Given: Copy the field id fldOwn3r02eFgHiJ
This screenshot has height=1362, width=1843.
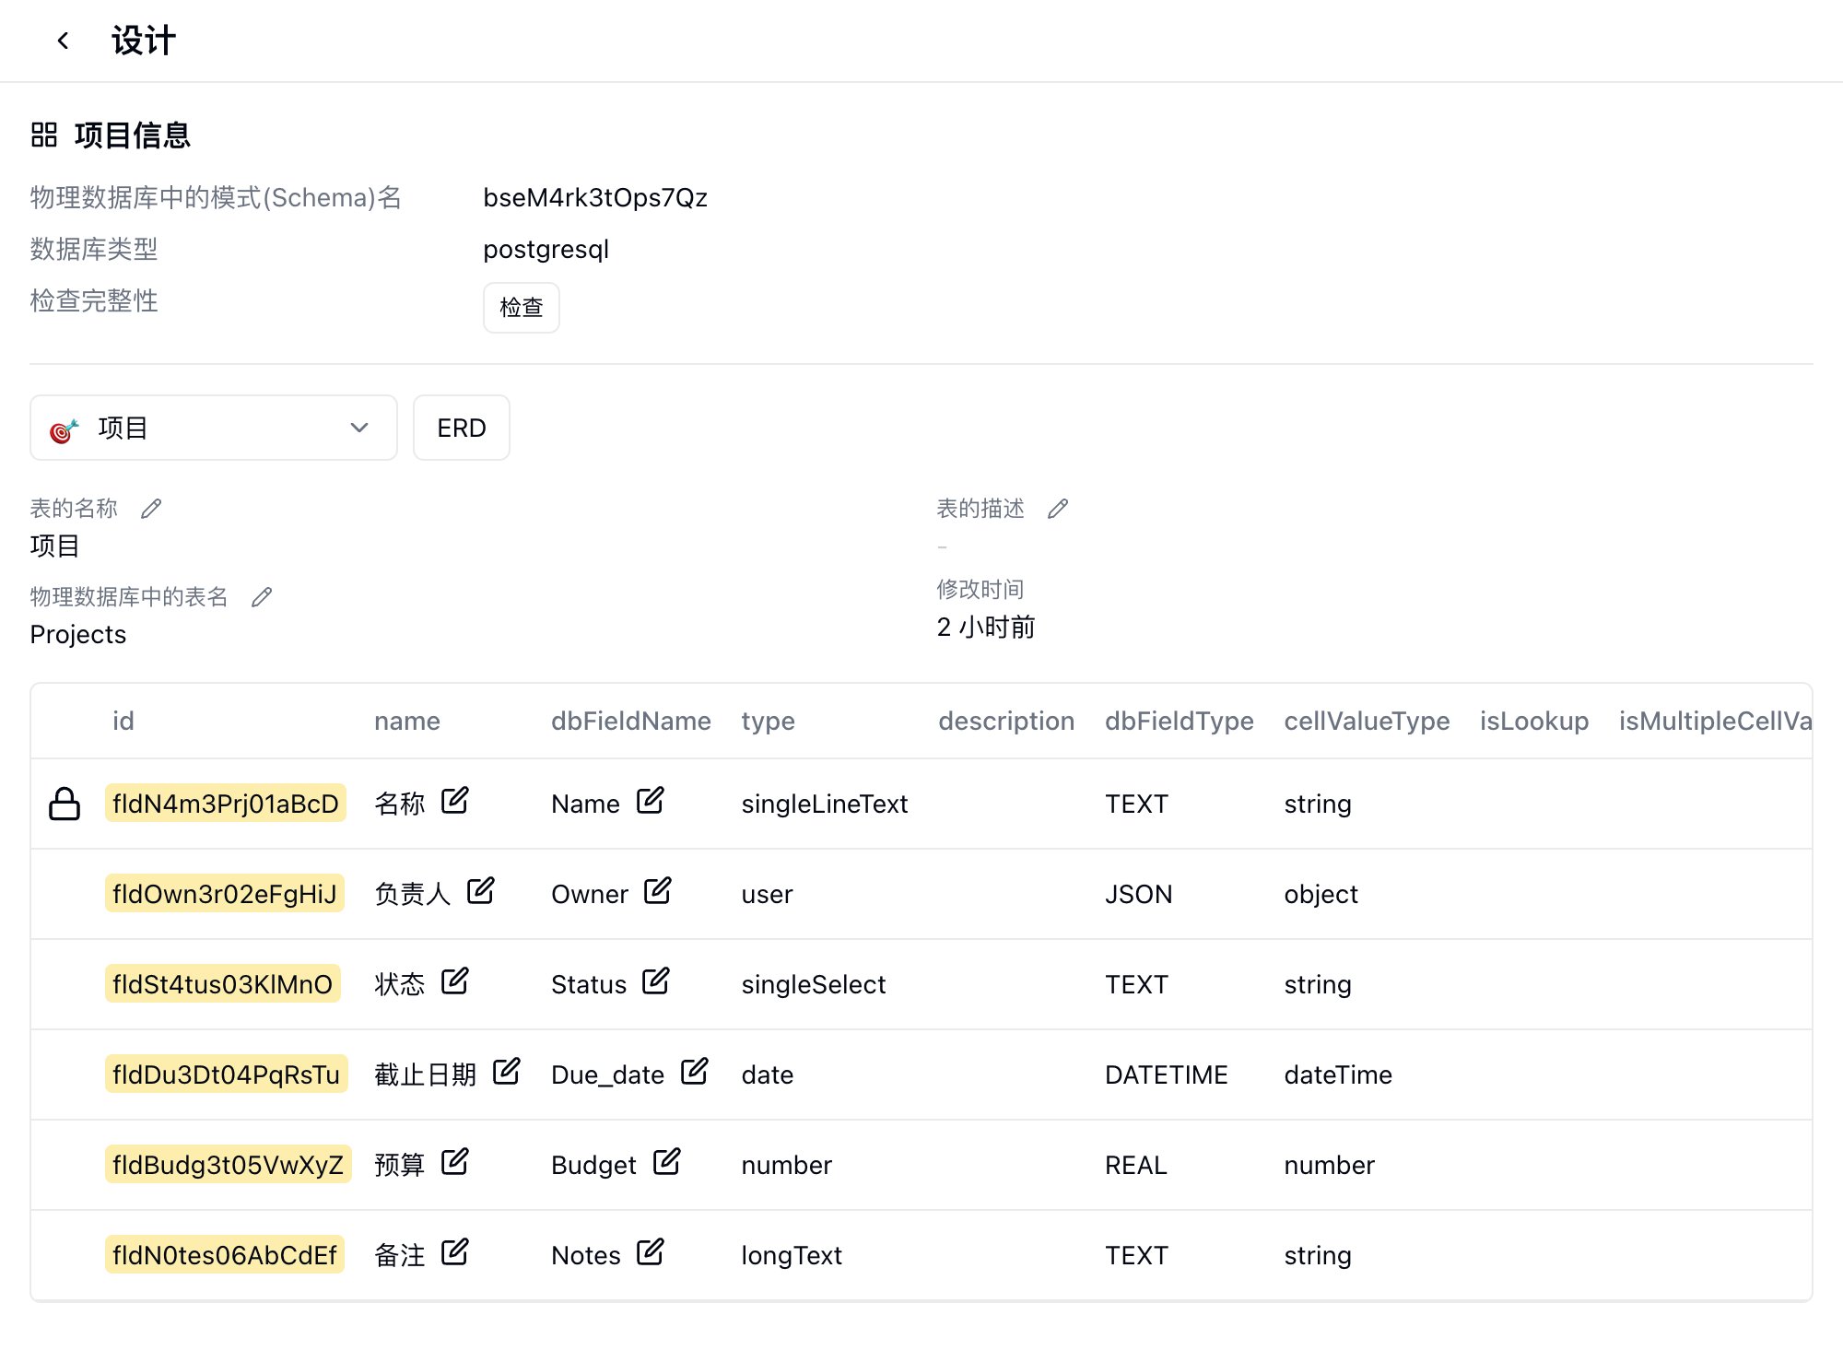Looking at the screenshot, I should (225, 893).
